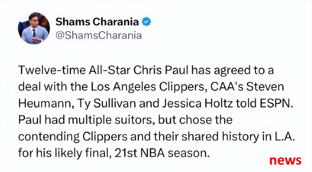Image resolution: width=312 pixels, height=172 pixels.
Task: Click the blue verified checkmark badge
Action: coord(147,22)
